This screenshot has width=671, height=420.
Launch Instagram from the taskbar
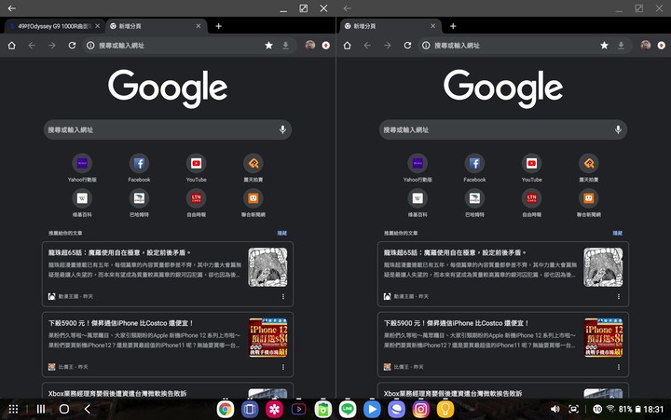[420, 410]
